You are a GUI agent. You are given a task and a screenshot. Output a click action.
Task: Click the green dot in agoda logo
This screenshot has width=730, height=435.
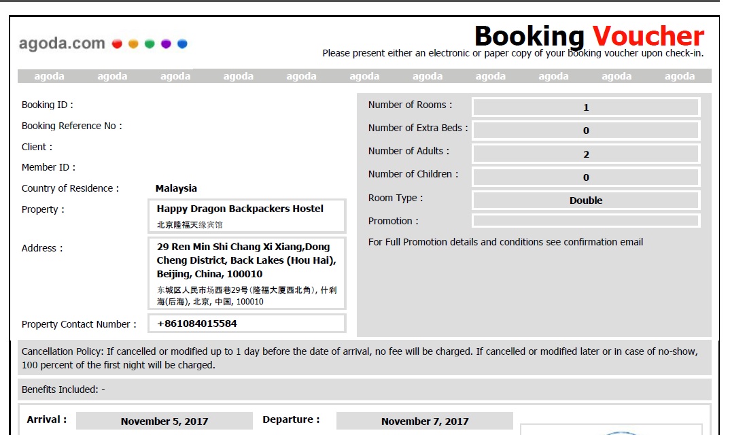(x=150, y=43)
